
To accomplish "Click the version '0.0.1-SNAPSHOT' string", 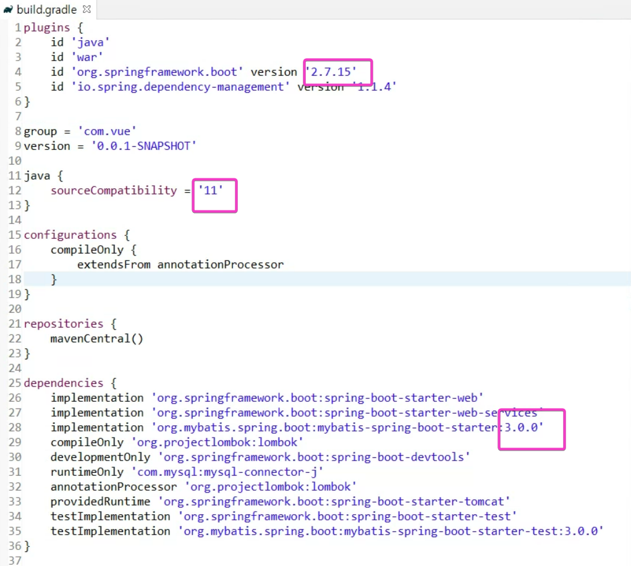I will pos(143,146).
